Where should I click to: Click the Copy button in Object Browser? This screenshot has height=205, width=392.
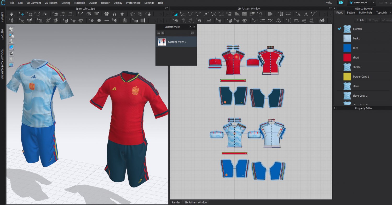373,20
